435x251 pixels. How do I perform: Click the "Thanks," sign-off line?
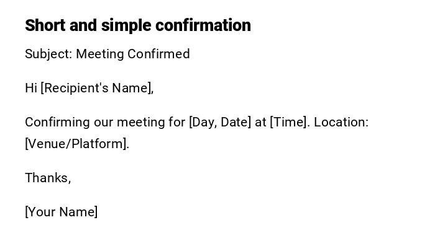pos(48,178)
